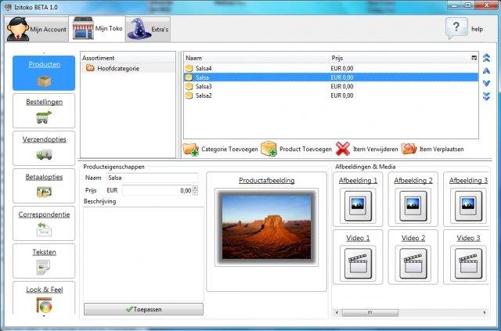
Task: Move item to top with double up arrow
Action: click(x=486, y=58)
